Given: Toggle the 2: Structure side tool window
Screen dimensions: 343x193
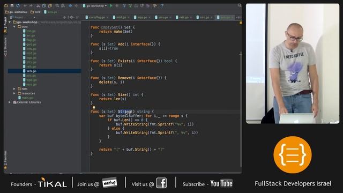Looking at the screenshot, I should [5, 47].
